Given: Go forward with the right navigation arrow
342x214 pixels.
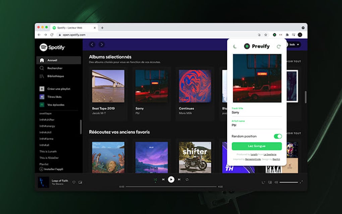Looking at the screenshot, I should point(101,44).
